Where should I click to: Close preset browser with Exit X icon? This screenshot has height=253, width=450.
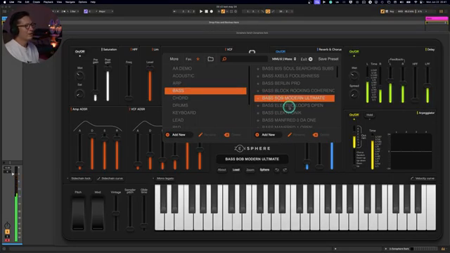coord(311,59)
